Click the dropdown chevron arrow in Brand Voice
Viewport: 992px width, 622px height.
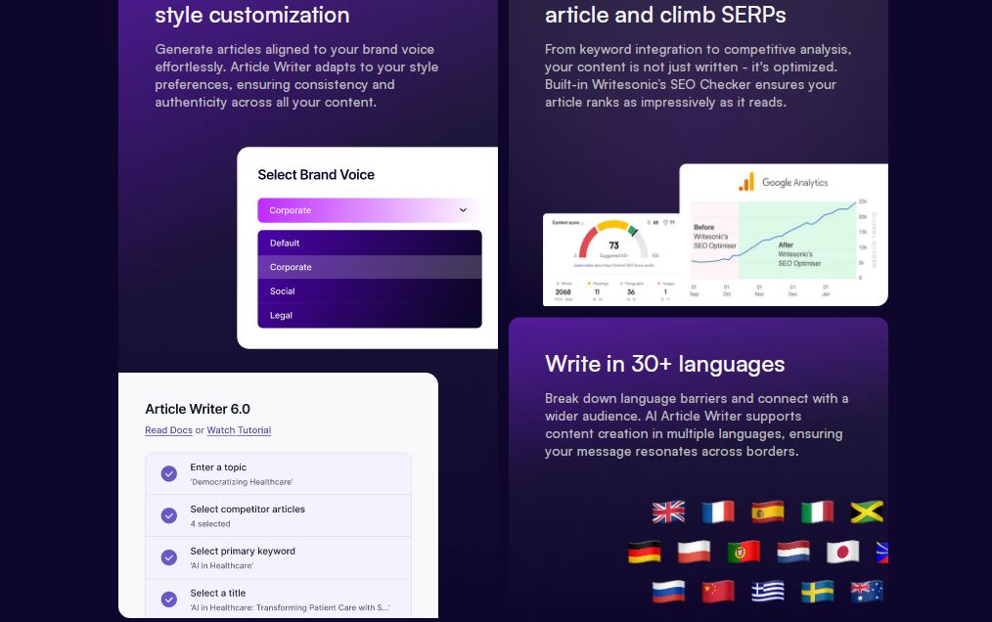click(463, 210)
